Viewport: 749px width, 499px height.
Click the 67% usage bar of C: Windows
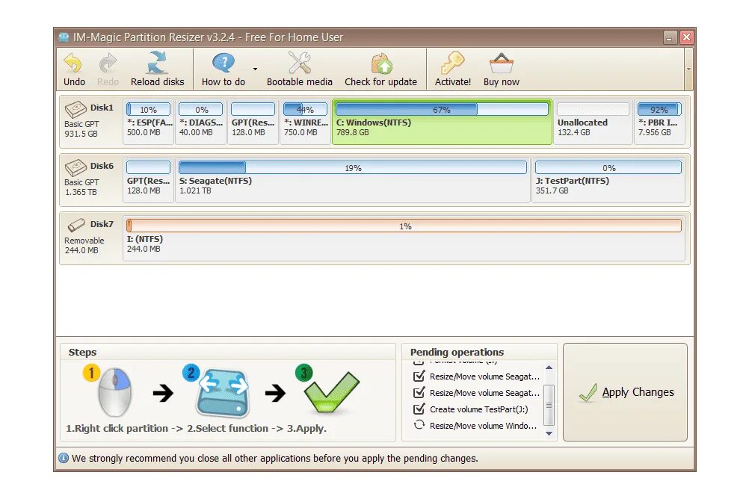point(442,109)
